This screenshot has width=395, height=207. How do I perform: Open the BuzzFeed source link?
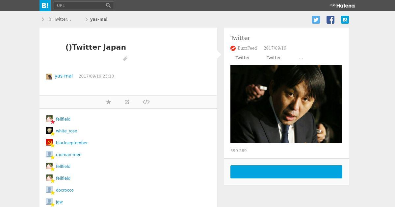247,48
